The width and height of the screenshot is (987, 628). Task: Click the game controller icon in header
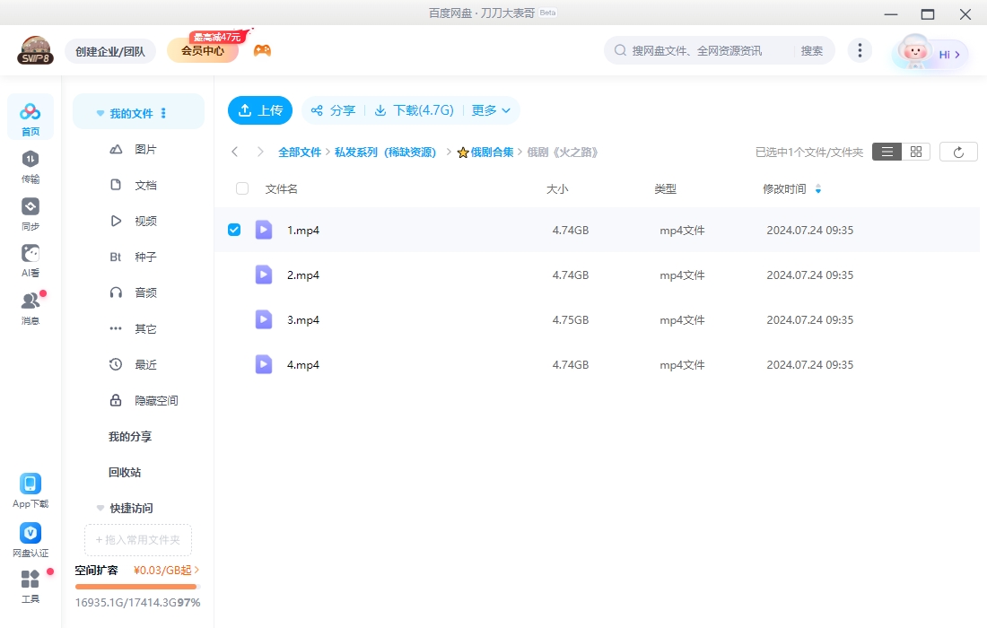pos(262,50)
